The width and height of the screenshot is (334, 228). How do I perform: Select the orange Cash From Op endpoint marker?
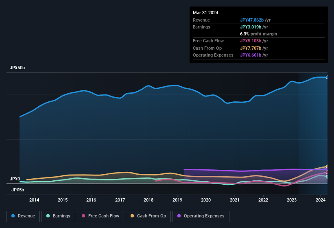[x=327, y=167]
